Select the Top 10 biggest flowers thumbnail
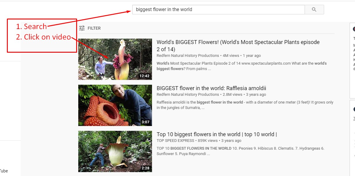 pyautogui.click(x=115, y=151)
